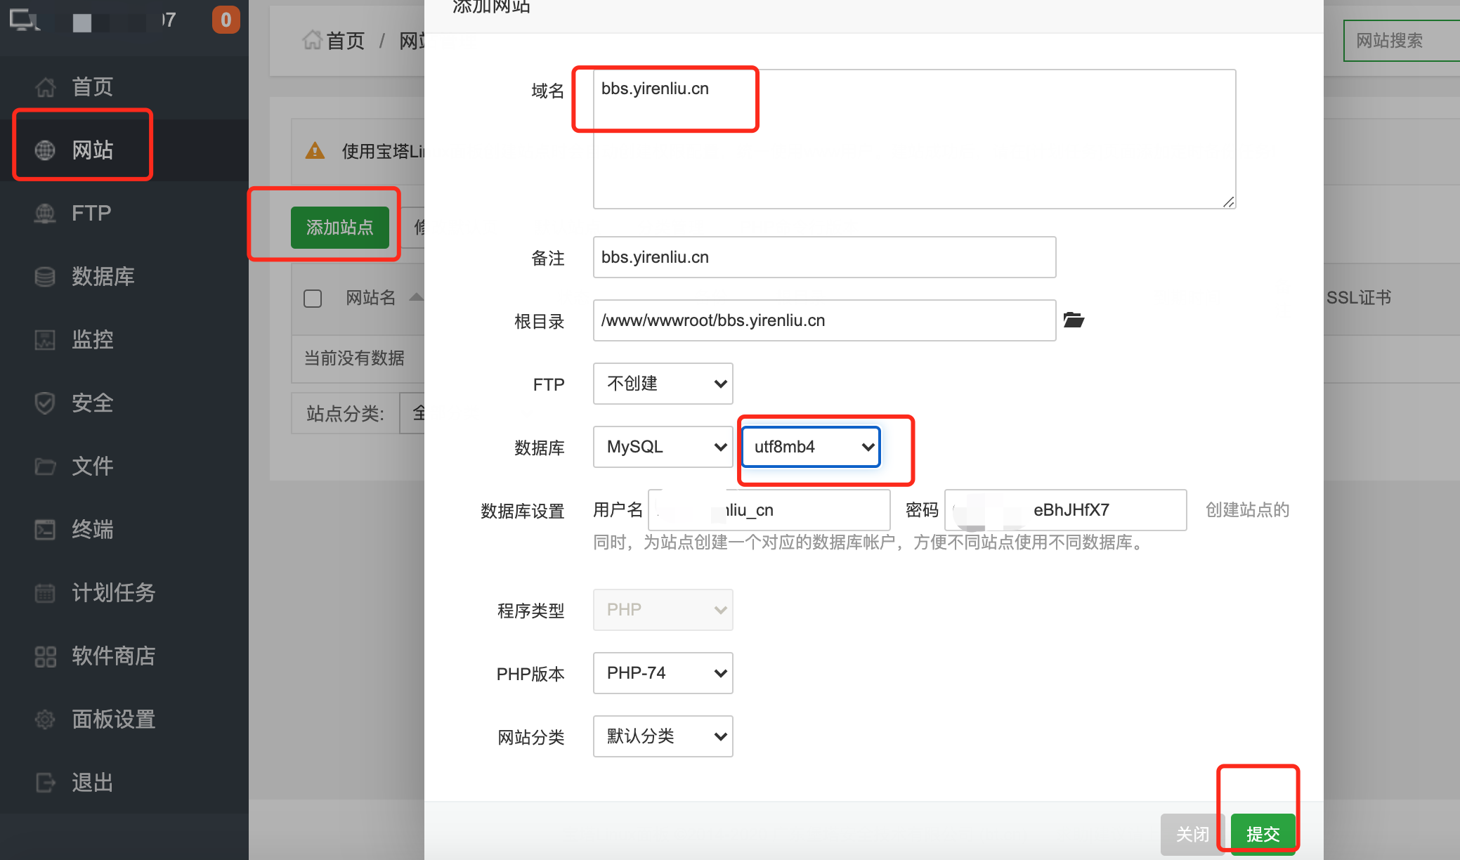Click the globe icon next to 网站
The image size is (1460, 860).
coord(45,150)
